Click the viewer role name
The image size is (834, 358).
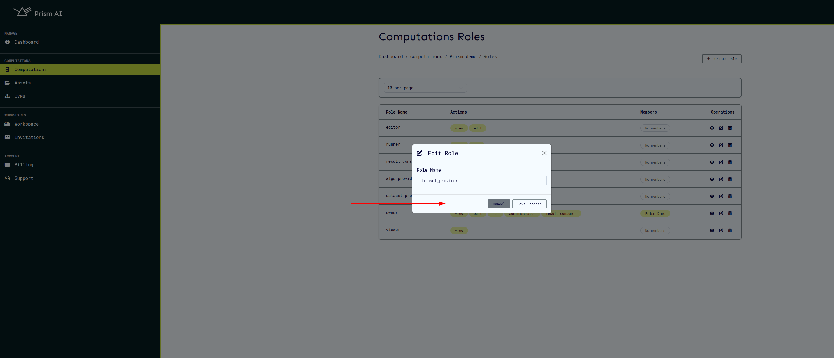coord(393,230)
